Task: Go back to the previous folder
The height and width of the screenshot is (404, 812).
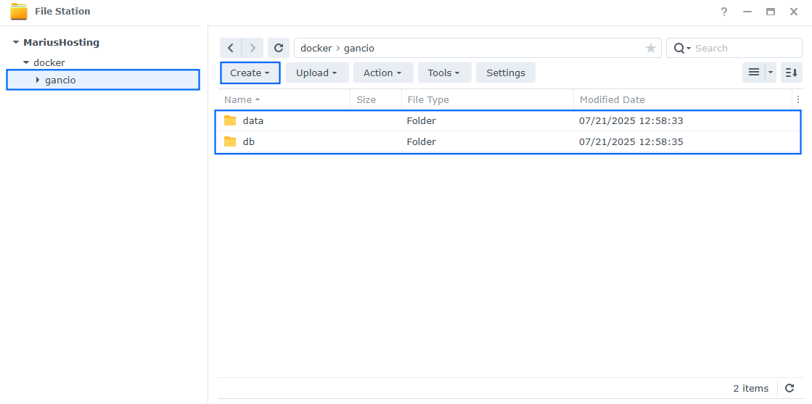Action: (x=231, y=48)
